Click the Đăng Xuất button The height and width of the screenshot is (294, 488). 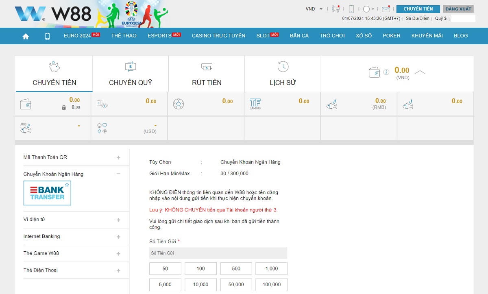click(x=458, y=8)
